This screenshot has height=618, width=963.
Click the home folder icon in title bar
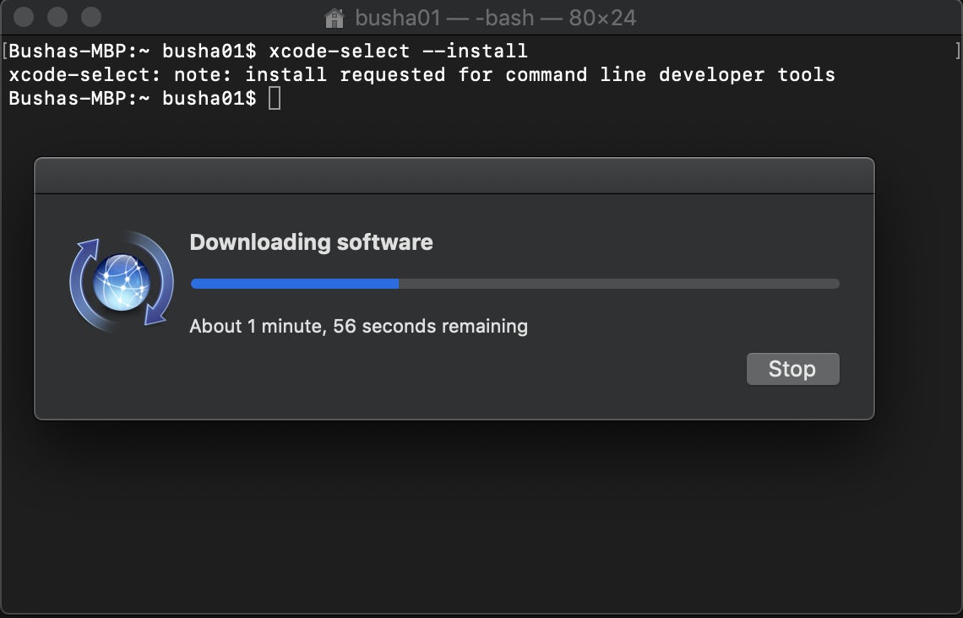click(x=335, y=18)
